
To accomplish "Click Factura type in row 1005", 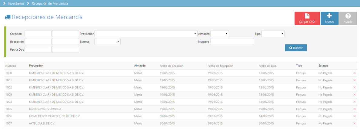I will [x=301, y=109].
